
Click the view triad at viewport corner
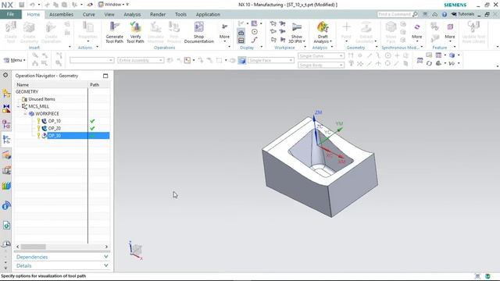135,251
